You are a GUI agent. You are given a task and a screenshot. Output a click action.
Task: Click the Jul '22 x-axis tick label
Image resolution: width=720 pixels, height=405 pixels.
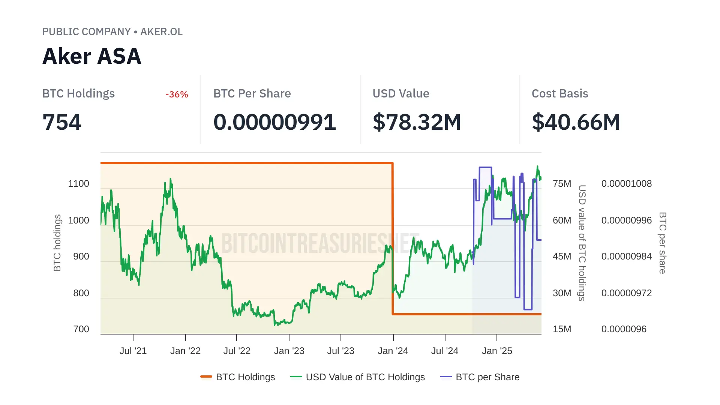pyautogui.click(x=237, y=351)
